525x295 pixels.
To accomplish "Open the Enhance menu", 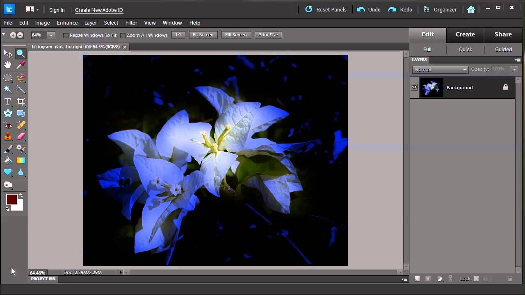I will pyautogui.click(x=67, y=23).
